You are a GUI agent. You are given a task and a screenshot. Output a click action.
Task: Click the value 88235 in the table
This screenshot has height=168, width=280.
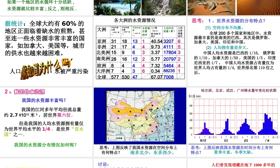point(169,71)
